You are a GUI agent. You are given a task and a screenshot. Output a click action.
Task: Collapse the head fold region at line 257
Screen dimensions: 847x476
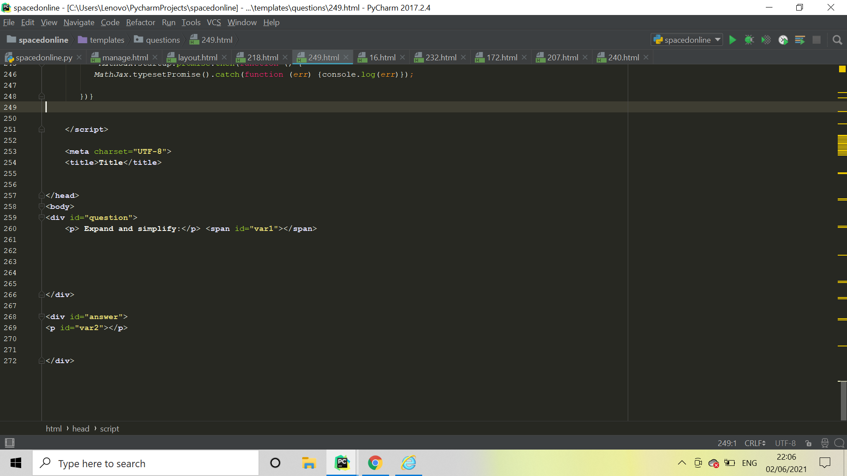(x=41, y=195)
